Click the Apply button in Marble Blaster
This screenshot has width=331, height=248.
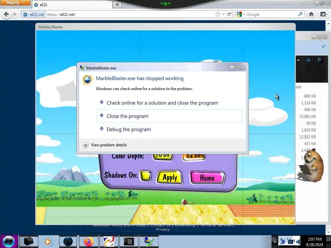coord(170,178)
